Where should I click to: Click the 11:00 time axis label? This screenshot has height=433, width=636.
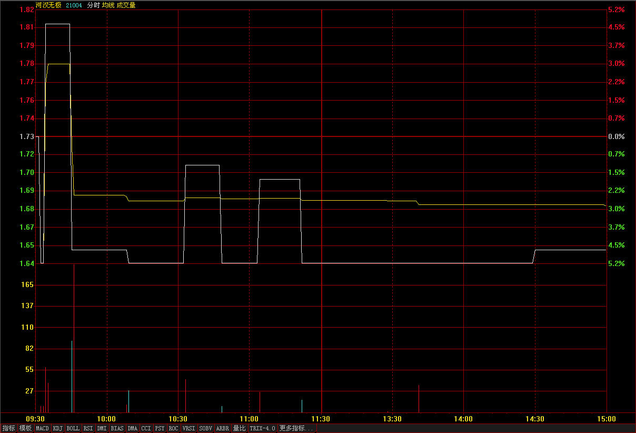tap(250, 419)
